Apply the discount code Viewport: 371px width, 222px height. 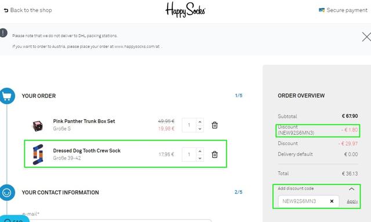pyautogui.click(x=352, y=201)
